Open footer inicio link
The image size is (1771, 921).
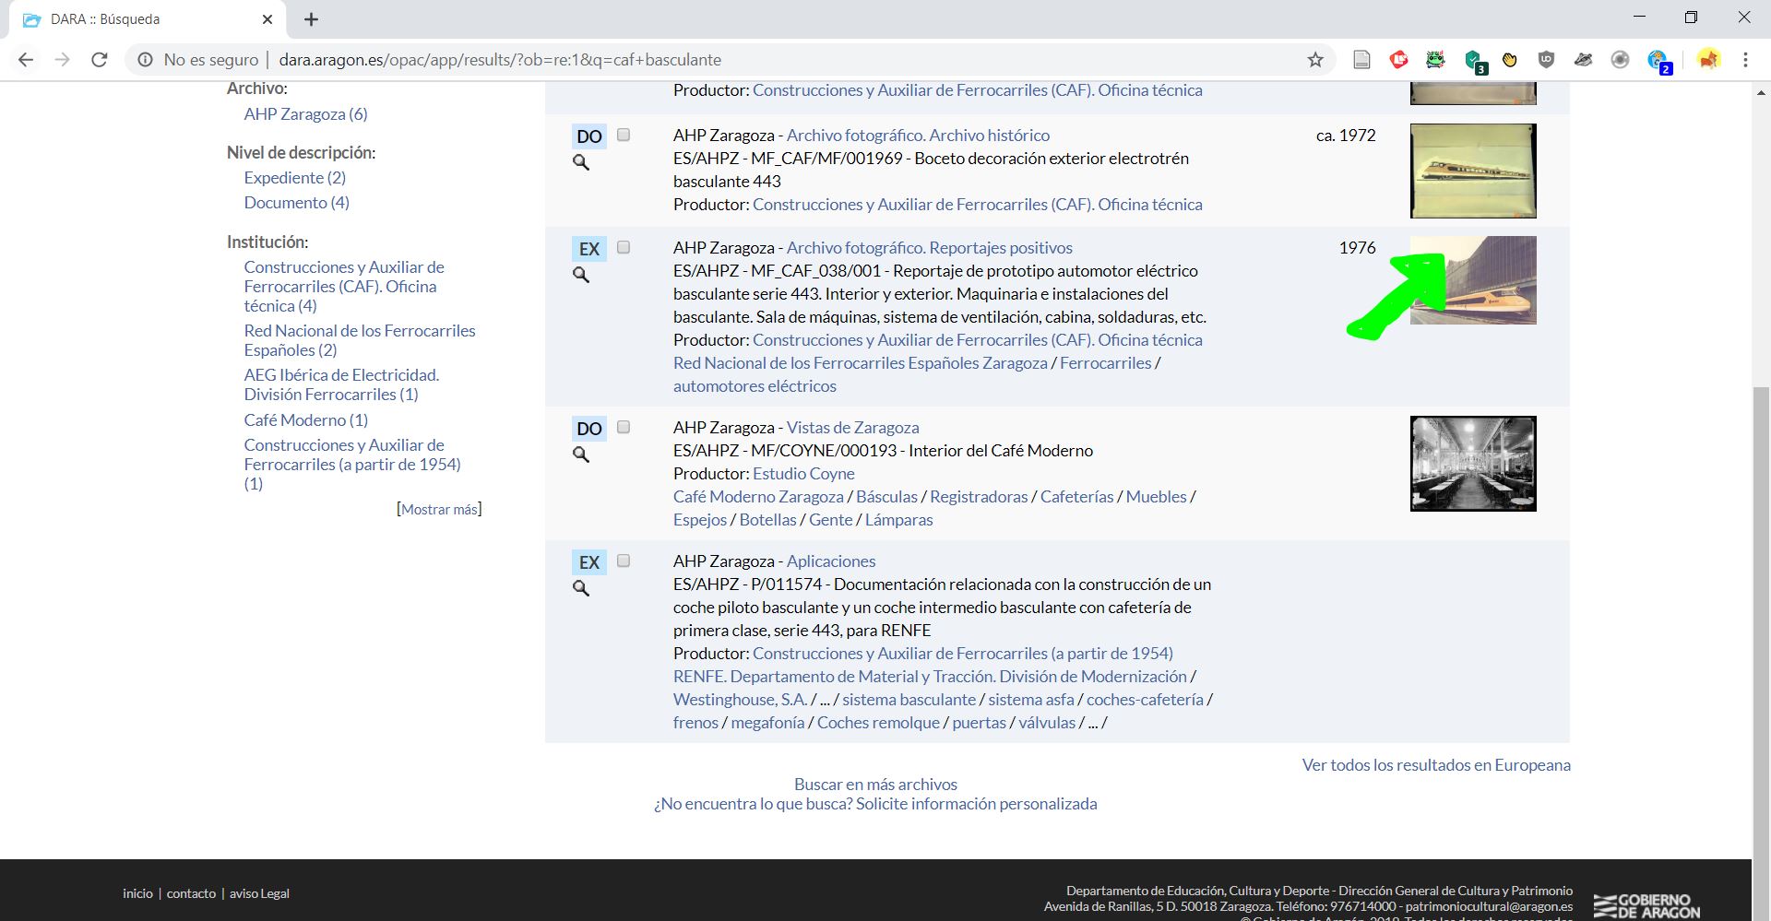pyautogui.click(x=137, y=893)
